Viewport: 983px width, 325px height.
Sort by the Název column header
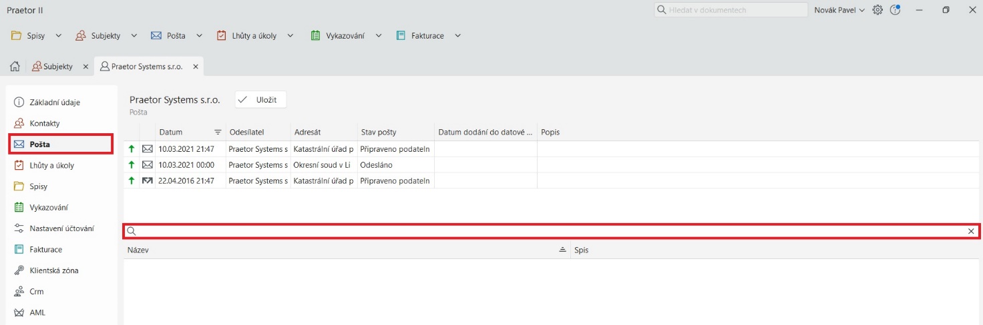pos(334,250)
